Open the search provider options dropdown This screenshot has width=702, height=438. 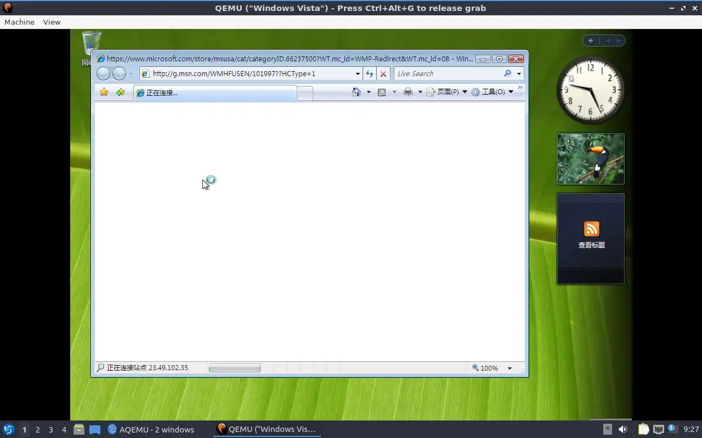point(519,73)
